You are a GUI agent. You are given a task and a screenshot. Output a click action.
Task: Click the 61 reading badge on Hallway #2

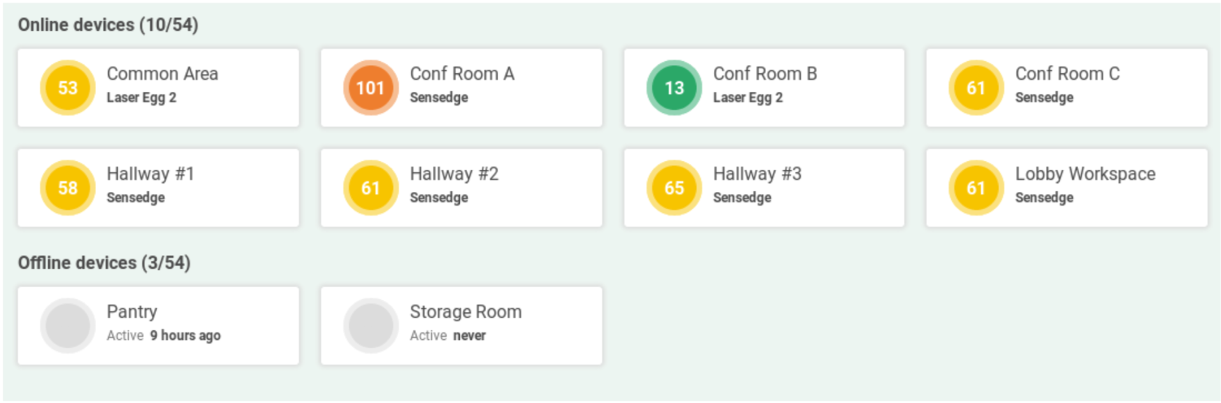(370, 187)
